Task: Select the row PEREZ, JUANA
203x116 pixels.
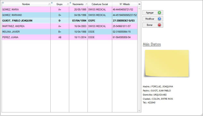Action: point(70,37)
